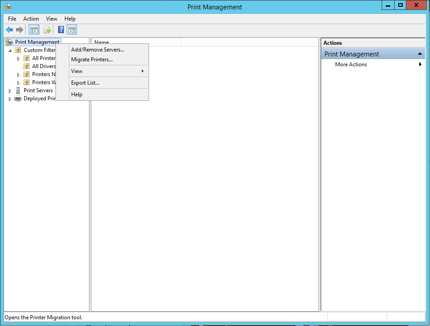Viewport: 430px width, 326px height.
Task: Expand the Deployed Printers tree node
Action: tap(10, 99)
